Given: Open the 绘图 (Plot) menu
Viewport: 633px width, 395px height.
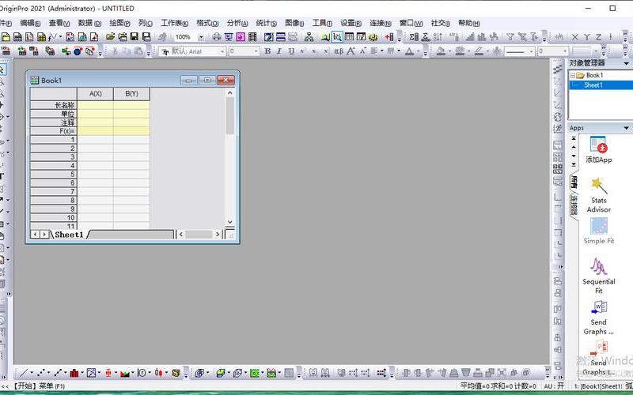Looking at the screenshot, I should (119, 24).
